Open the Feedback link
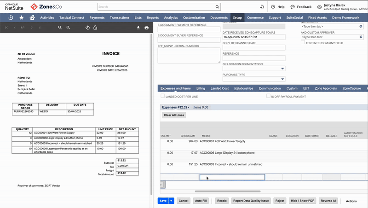This screenshot has width=368, height=208. click(301, 7)
